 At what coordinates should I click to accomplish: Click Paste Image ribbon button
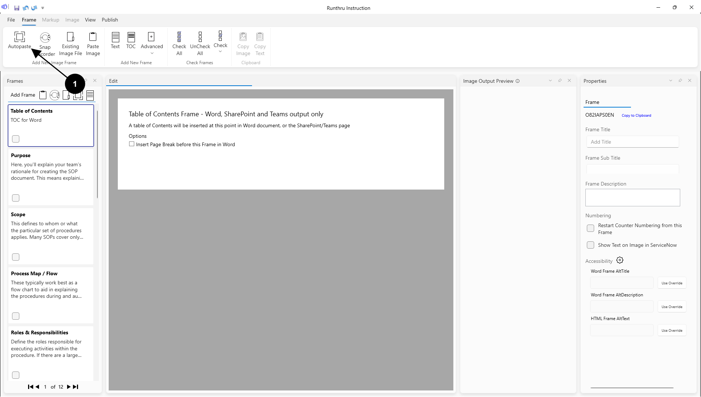tap(93, 37)
